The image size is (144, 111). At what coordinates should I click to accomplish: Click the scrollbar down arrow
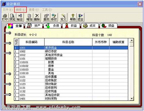coord(132,98)
